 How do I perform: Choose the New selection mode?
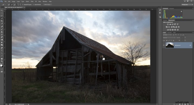pyautogui.click(x=9, y=5)
